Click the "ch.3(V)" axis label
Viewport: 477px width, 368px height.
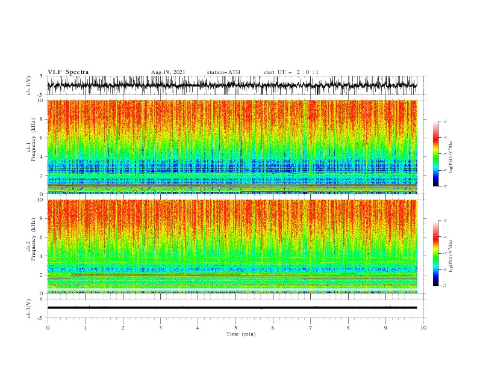click(29, 308)
